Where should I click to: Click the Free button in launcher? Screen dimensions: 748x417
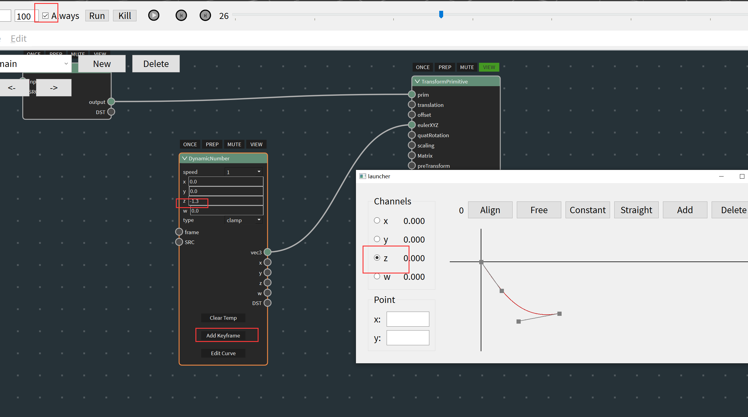click(539, 210)
